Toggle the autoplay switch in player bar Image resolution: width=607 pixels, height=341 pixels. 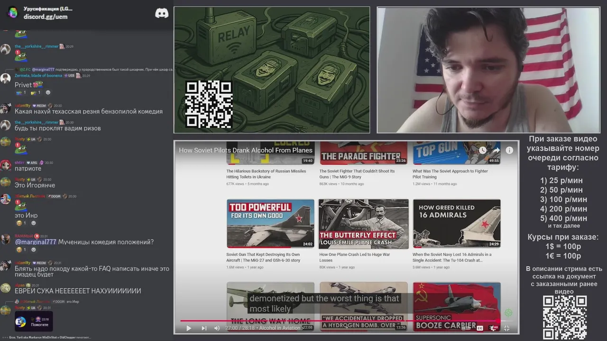coord(466,328)
